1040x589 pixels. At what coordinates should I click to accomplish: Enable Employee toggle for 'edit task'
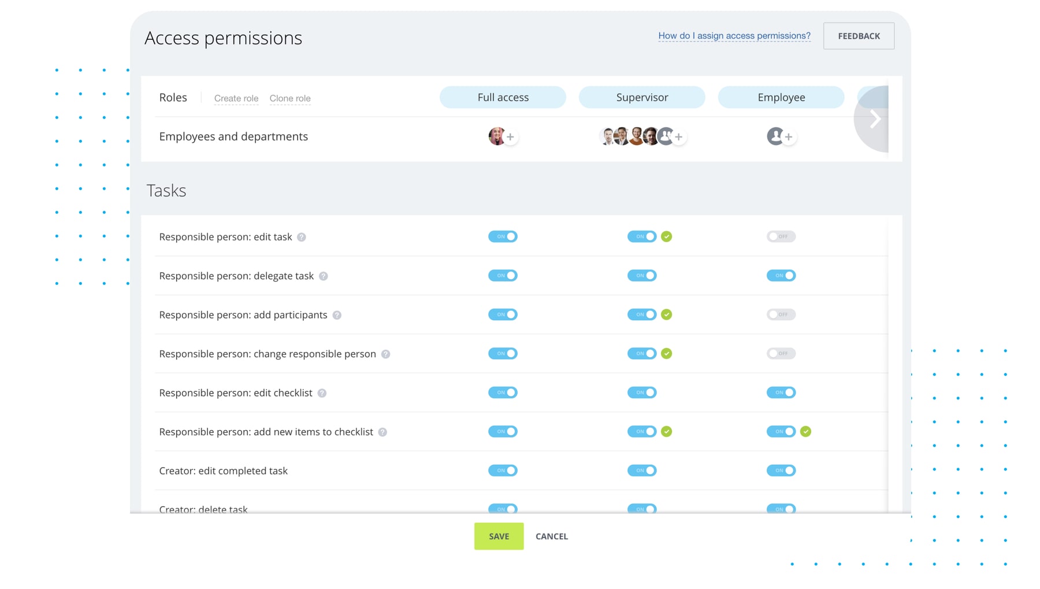tap(781, 236)
